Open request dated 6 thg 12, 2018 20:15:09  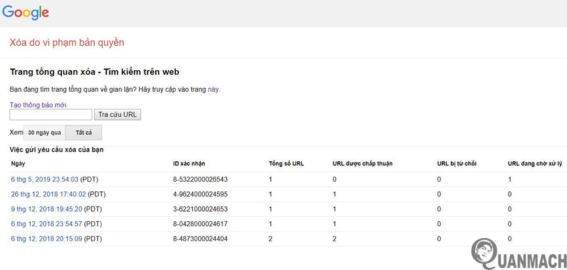[46, 238]
